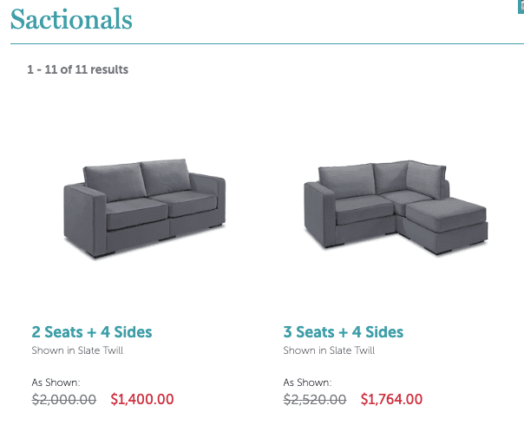Open the 3 Seats + 4 Sides sectional image

click(x=396, y=207)
